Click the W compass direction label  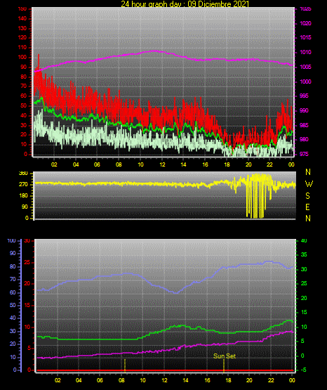click(x=309, y=184)
